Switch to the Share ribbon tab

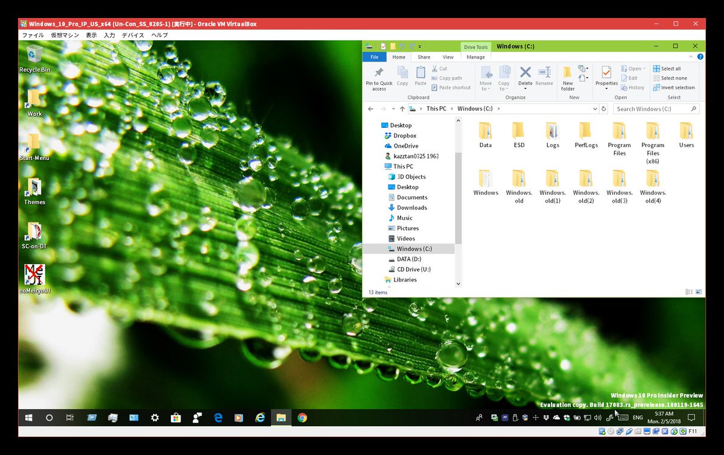coord(424,57)
